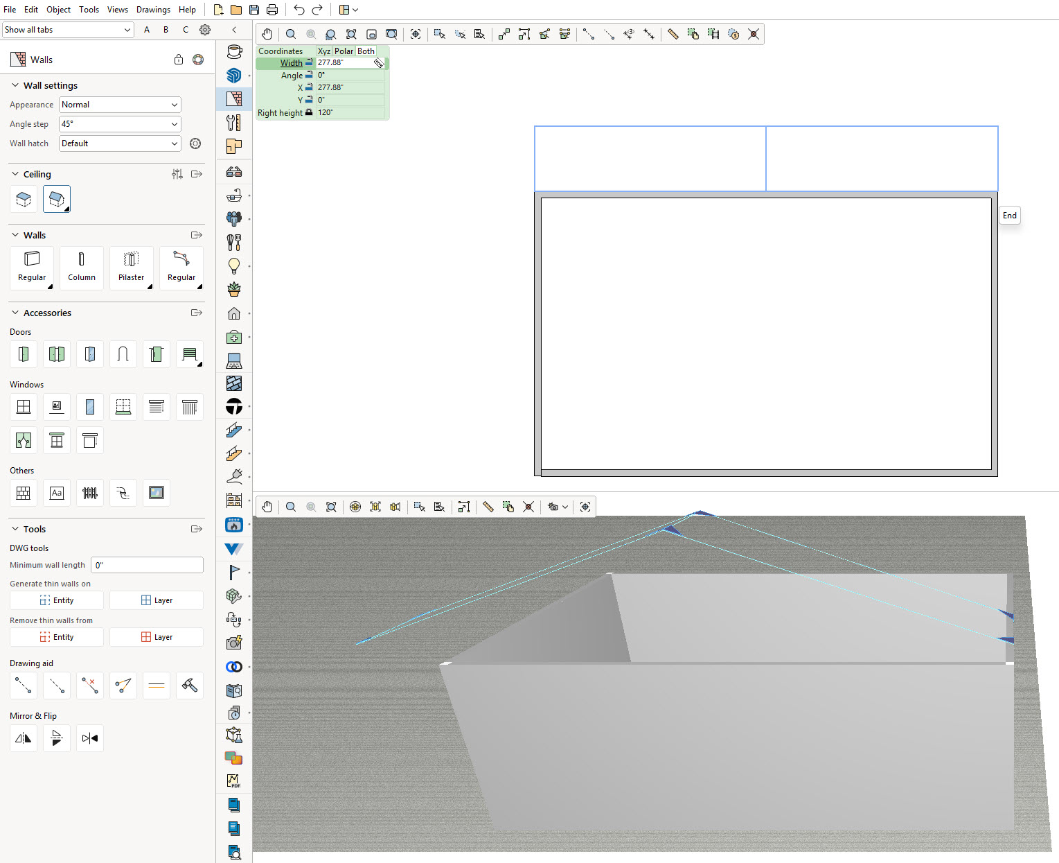Click the Minimum wall length input field
Image resolution: width=1059 pixels, height=863 pixels.
point(147,565)
